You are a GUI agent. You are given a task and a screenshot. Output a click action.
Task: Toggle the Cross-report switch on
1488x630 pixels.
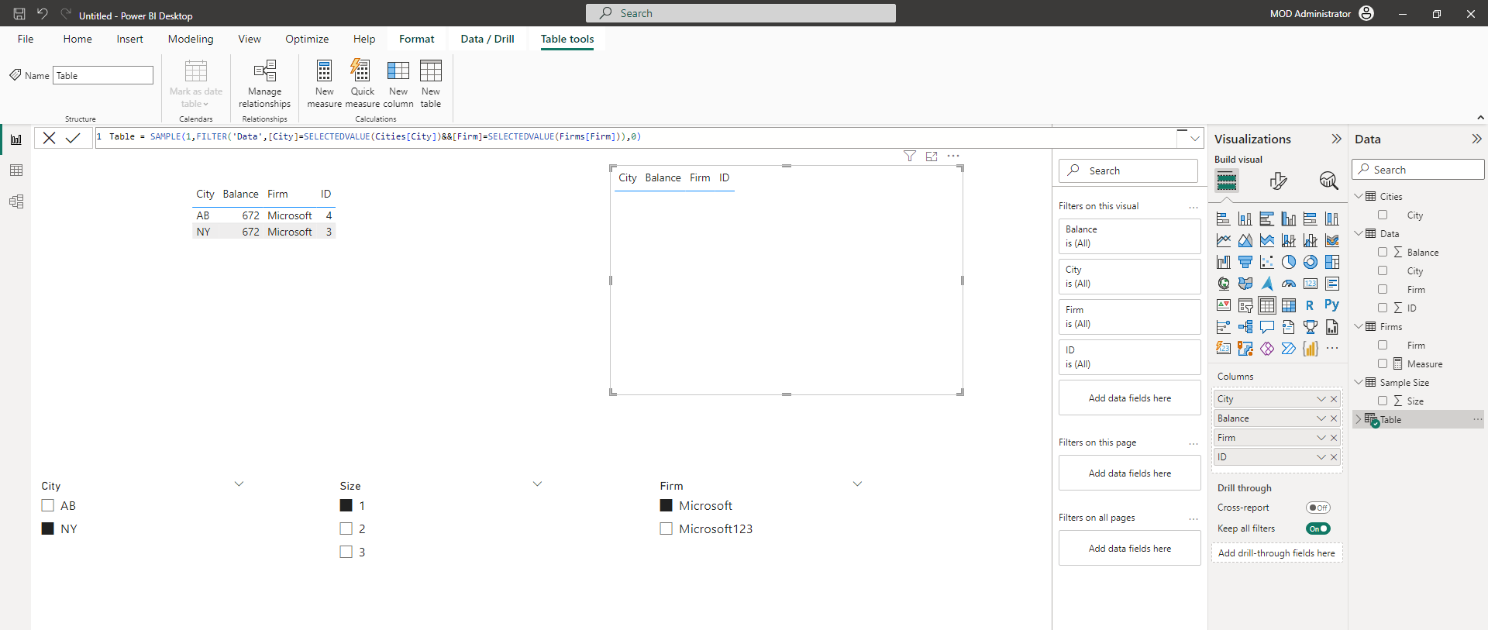coord(1318,508)
